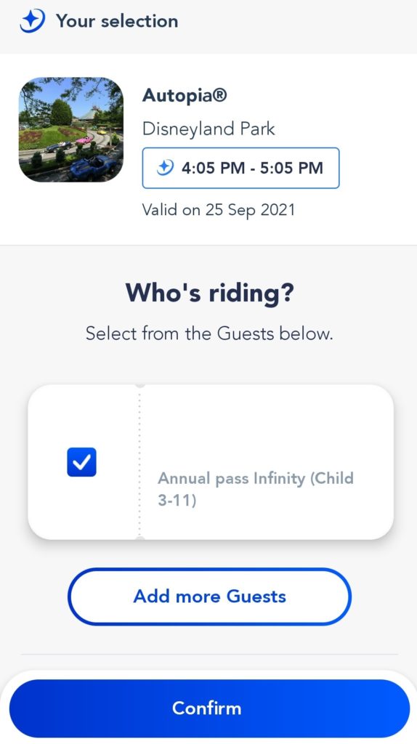The width and height of the screenshot is (417, 744).
Task: Tap the Disneyland Park label
Action: point(208,129)
